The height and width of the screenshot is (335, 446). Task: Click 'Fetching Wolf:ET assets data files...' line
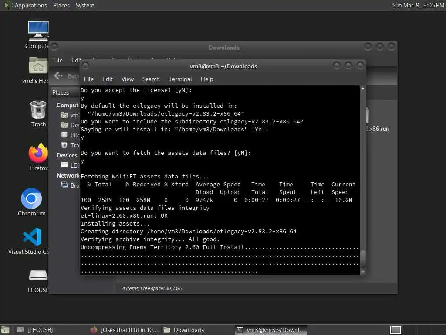coord(145,176)
